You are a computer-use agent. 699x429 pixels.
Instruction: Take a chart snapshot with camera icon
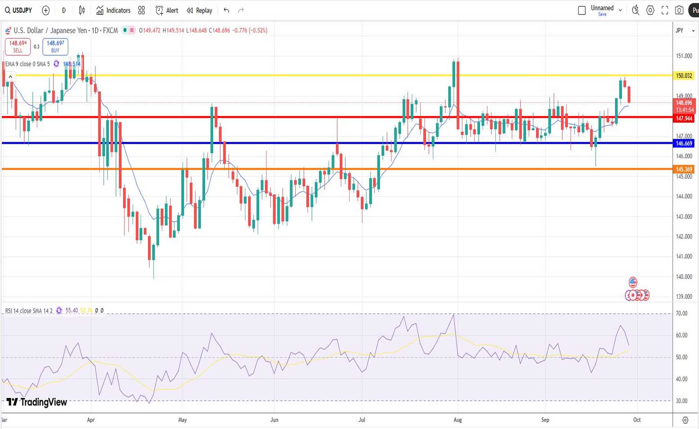coord(679,10)
